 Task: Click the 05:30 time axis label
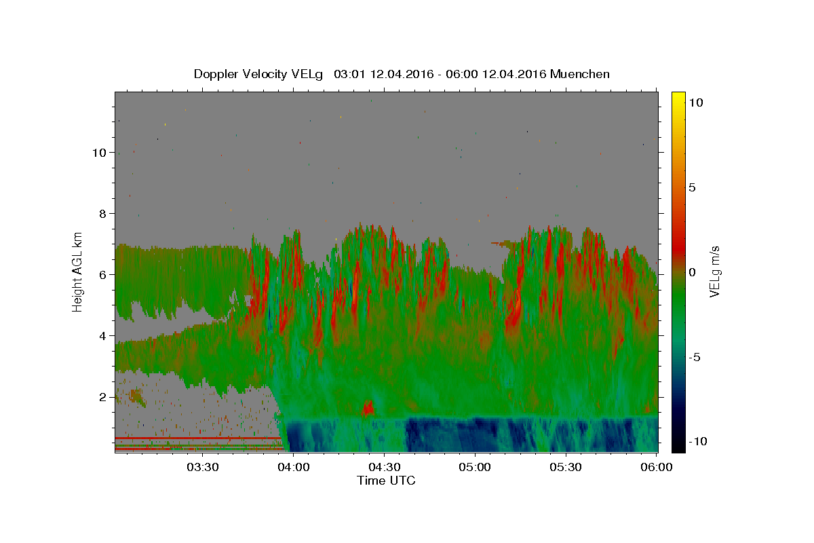pyautogui.click(x=566, y=468)
